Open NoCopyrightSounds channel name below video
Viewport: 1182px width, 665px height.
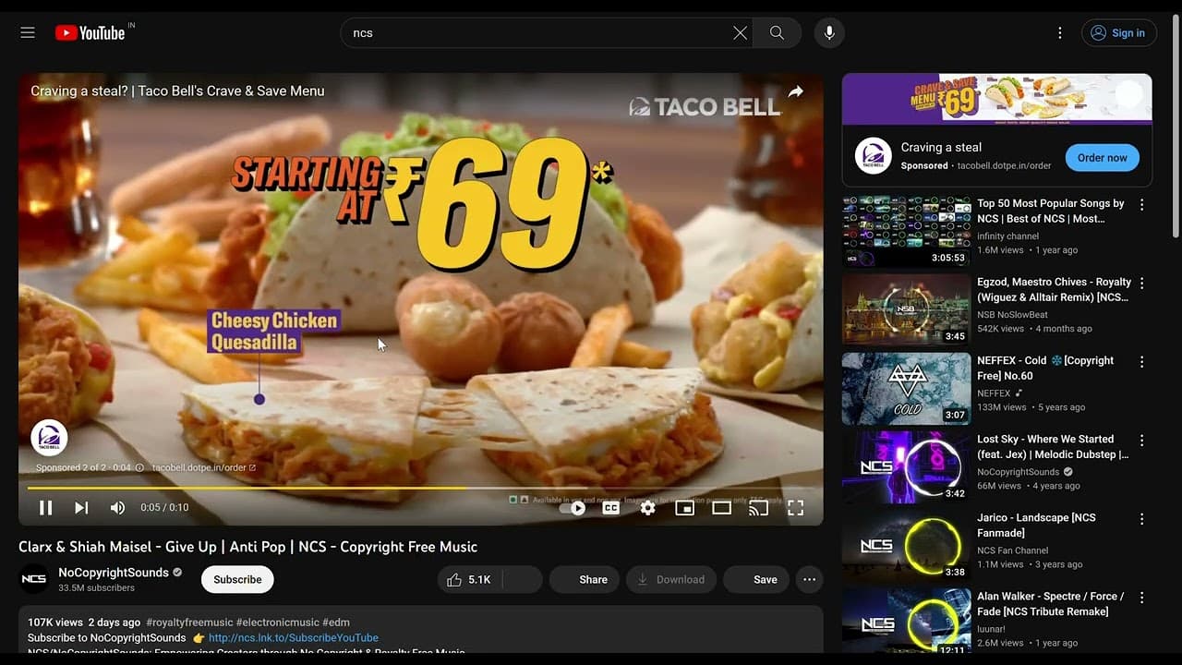[x=114, y=573]
